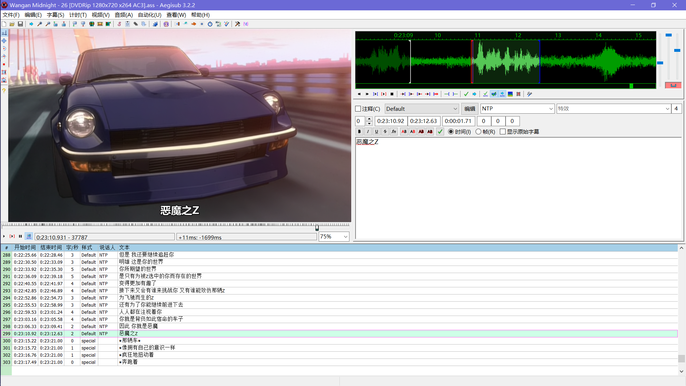Image resolution: width=686 pixels, height=386 pixels.
Task: Play video with the play triangle button
Action: coord(4,236)
